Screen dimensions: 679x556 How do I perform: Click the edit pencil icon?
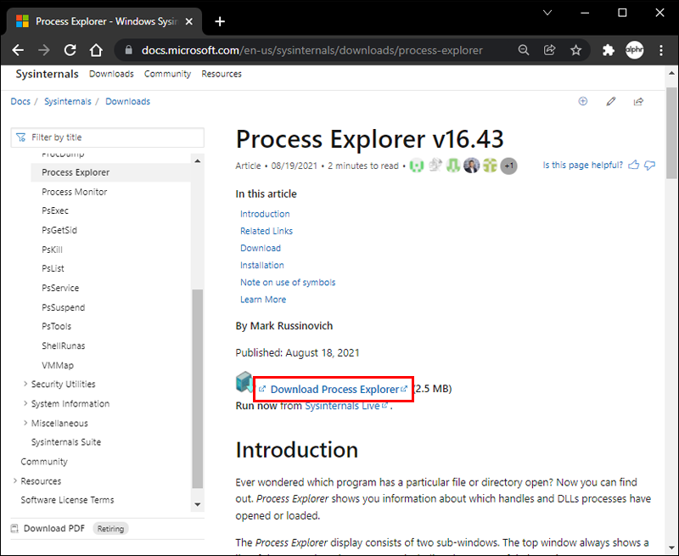click(x=610, y=102)
